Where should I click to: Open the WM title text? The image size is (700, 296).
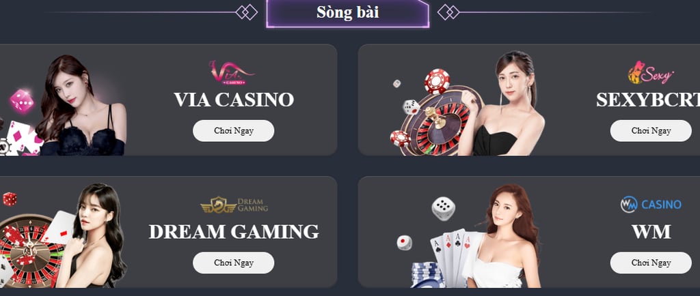(651, 231)
